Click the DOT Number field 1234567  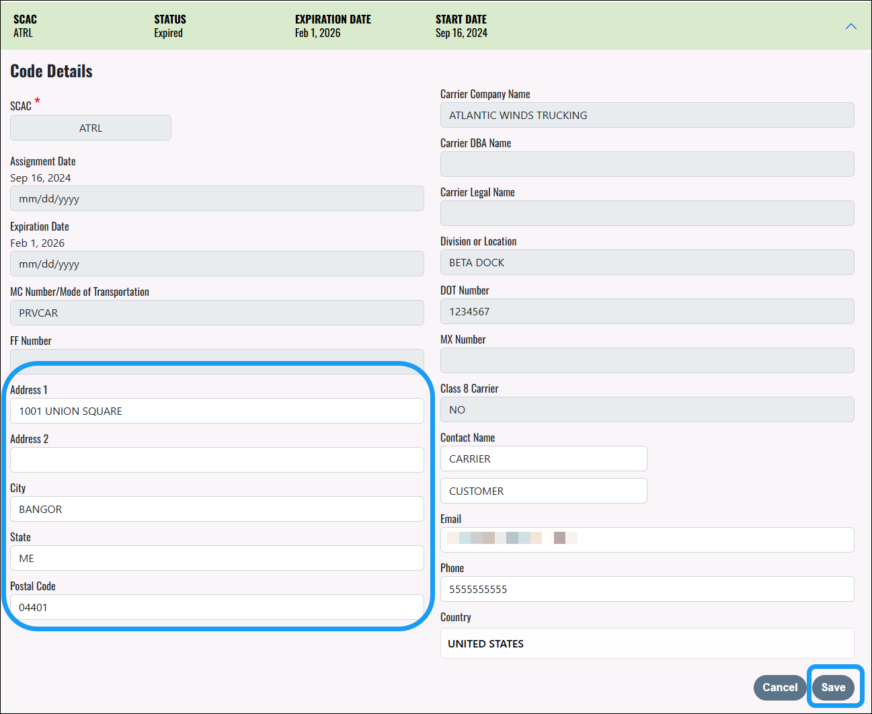point(647,311)
